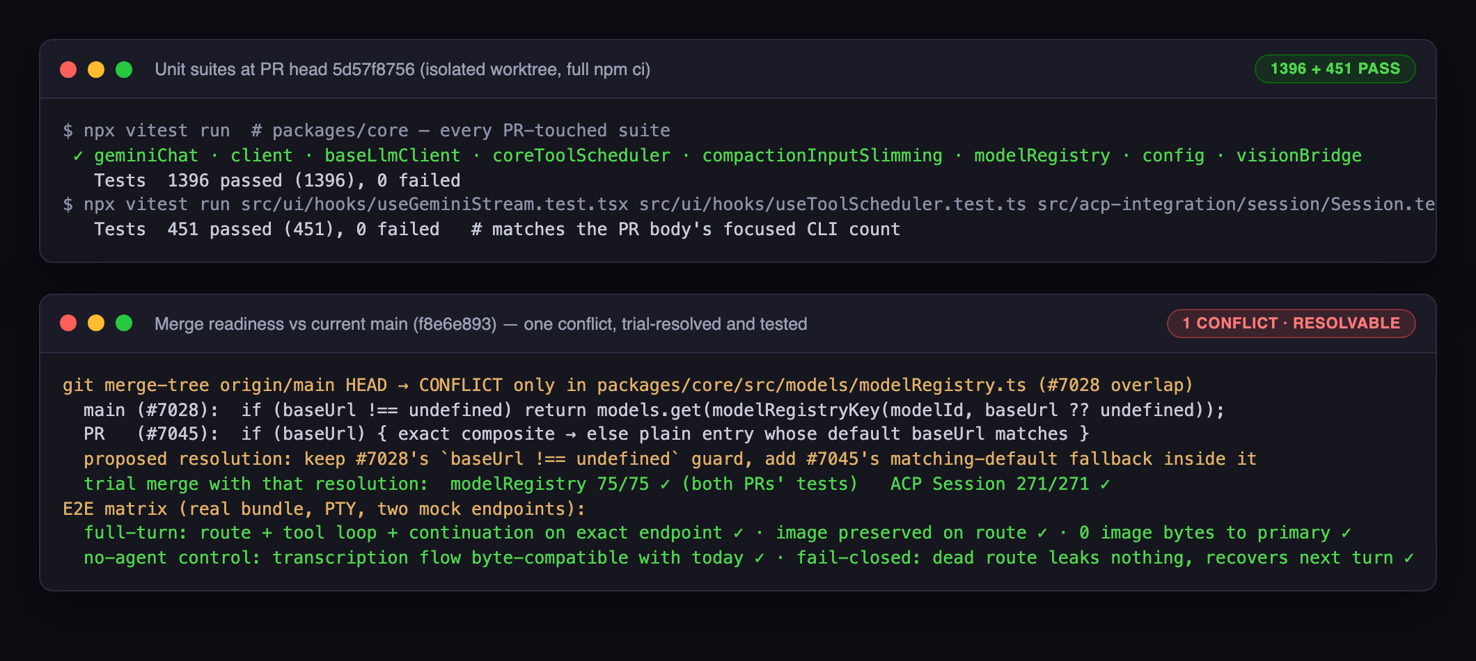Click the '# matches the PR body's focused CLI count' comment
Viewport: 1476px width, 661px height.
click(x=686, y=230)
